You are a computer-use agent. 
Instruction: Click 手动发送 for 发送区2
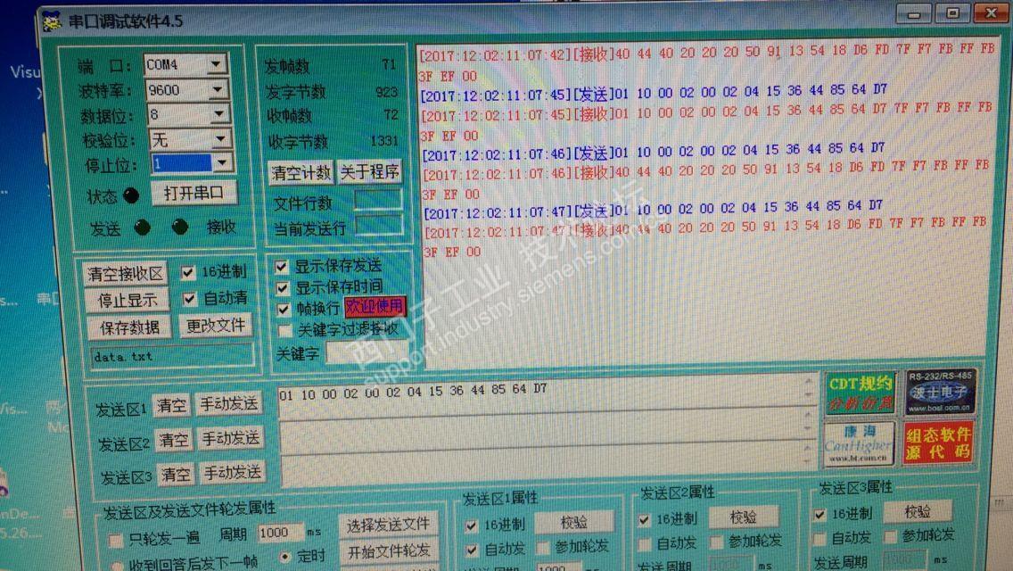point(231,438)
